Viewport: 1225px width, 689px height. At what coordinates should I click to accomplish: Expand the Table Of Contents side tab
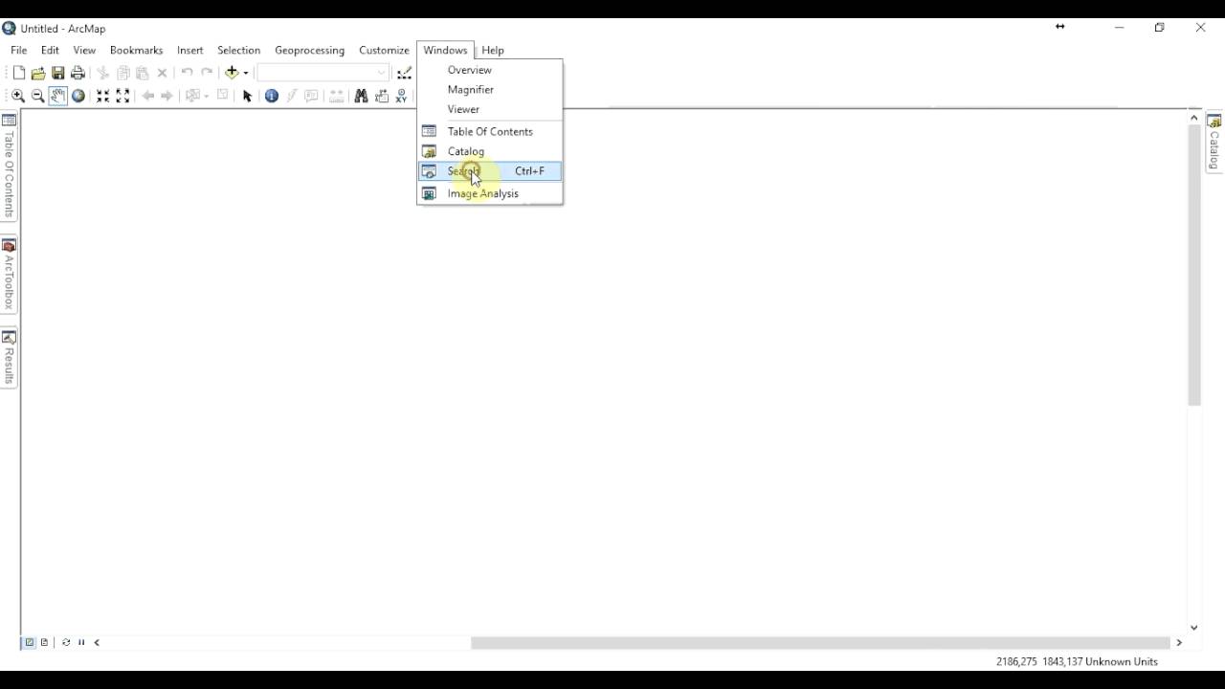(x=9, y=166)
